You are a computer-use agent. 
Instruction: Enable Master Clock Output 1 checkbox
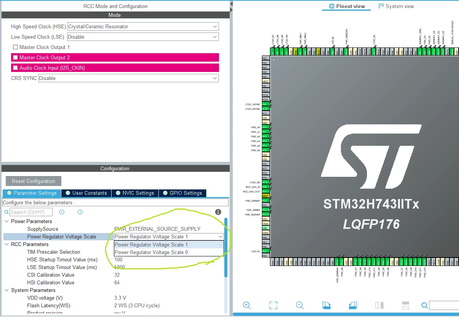tap(15, 47)
